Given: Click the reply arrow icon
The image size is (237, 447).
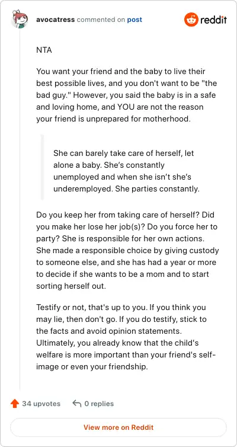Looking at the screenshot, I should pos(77,403).
